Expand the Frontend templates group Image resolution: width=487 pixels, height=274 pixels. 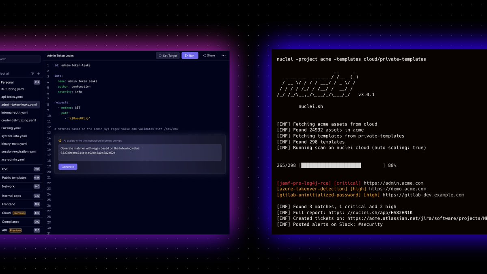20,204
